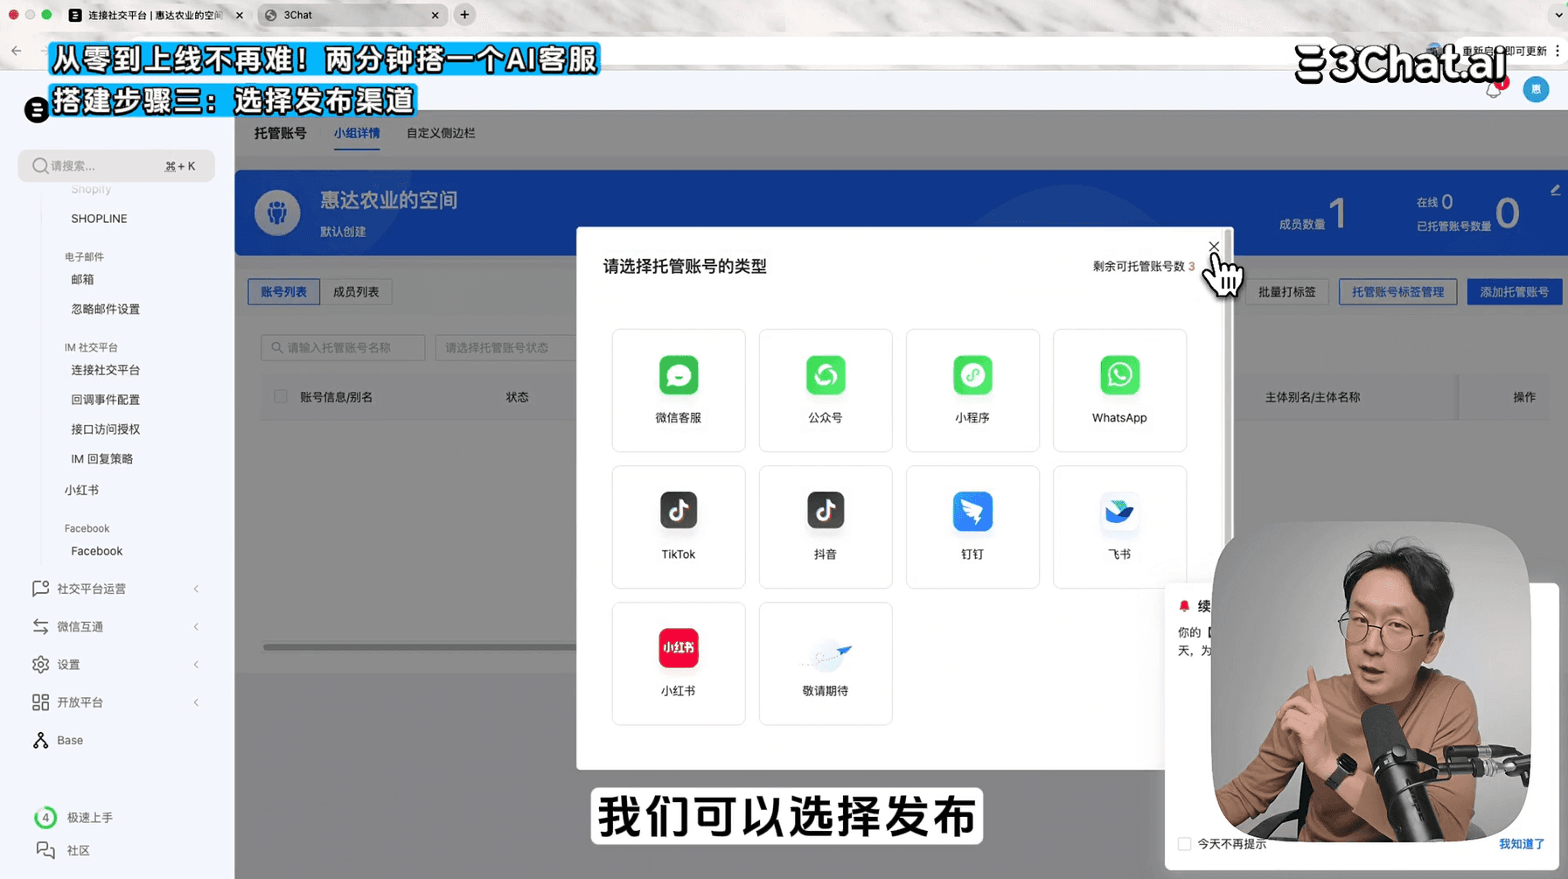Click the 批量打标签 button
The image size is (1568, 879).
click(1286, 292)
